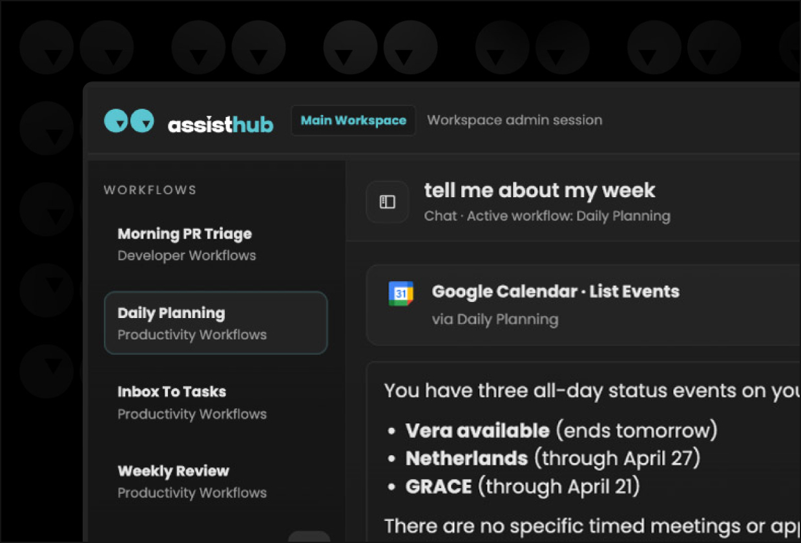Click the Google Calendar icon
The height and width of the screenshot is (543, 801).
pyautogui.click(x=400, y=293)
